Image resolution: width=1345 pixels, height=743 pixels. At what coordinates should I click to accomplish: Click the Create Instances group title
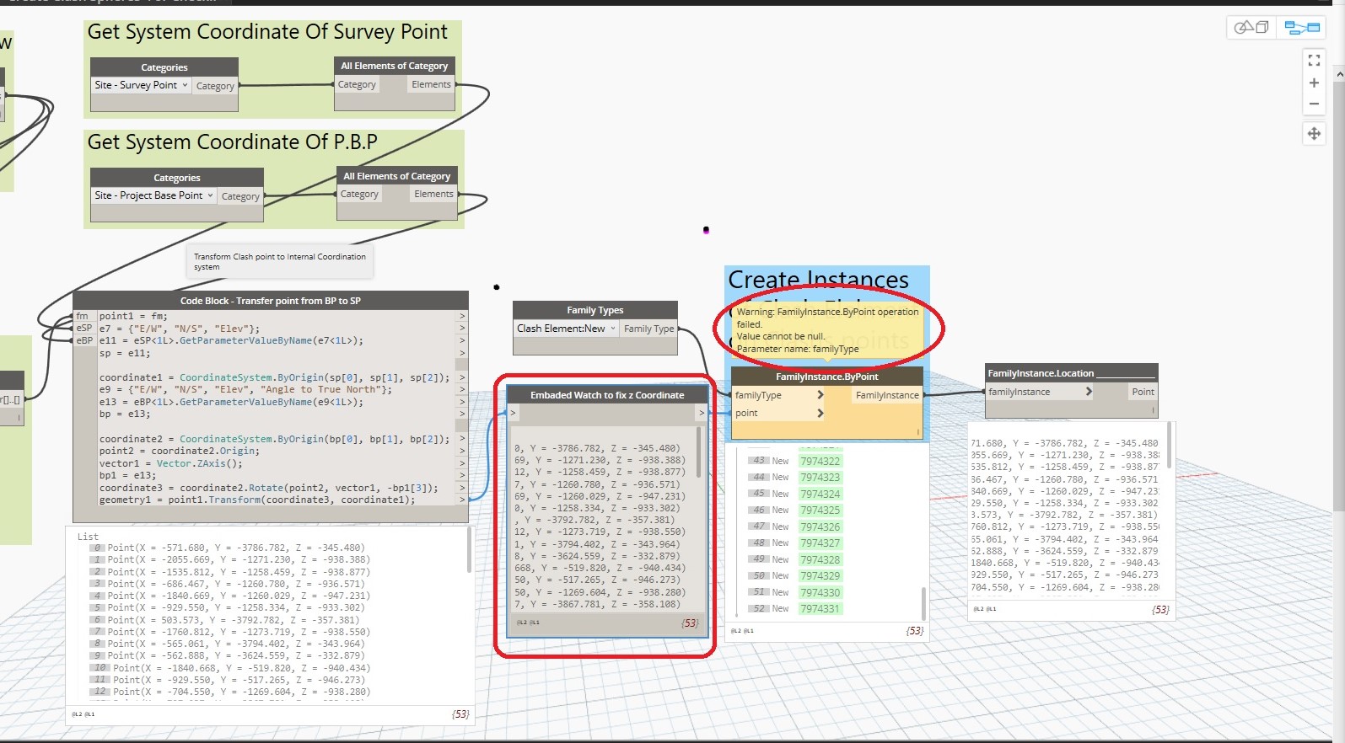pos(819,280)
